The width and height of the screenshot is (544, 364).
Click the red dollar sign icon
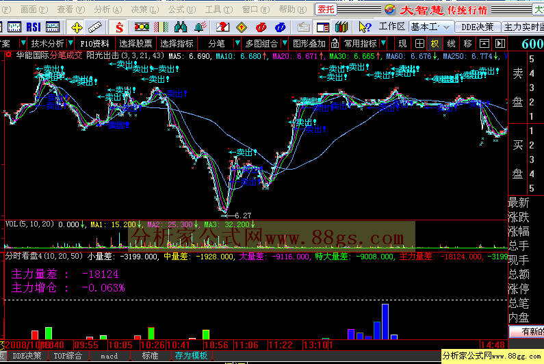coord(119,27)
